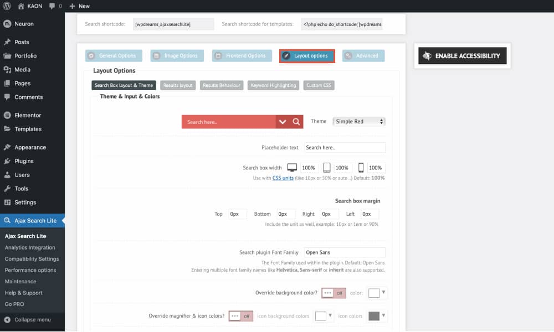Open General Options gear icon
Screen dimensions: 554x332
pos(93,55)
